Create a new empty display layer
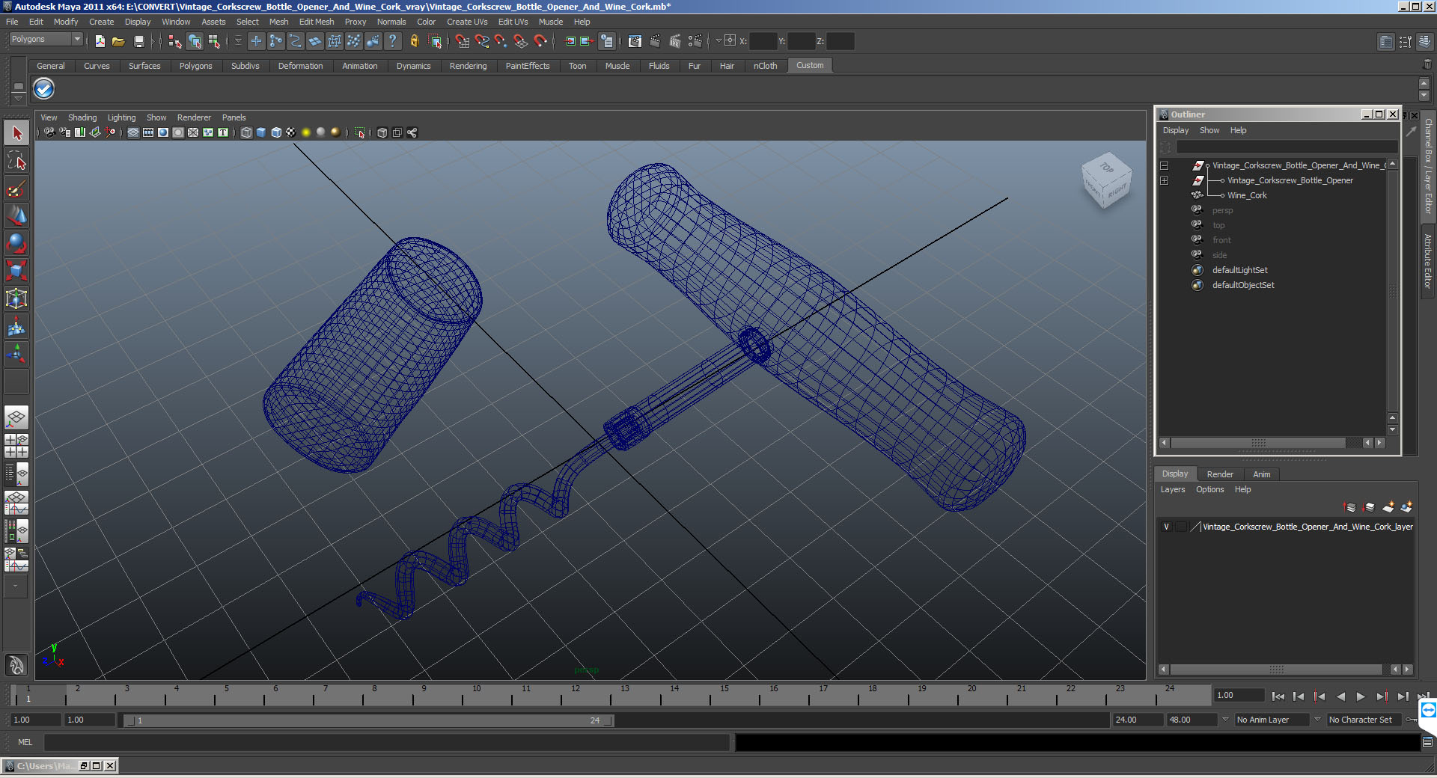 coord(1388,507)
